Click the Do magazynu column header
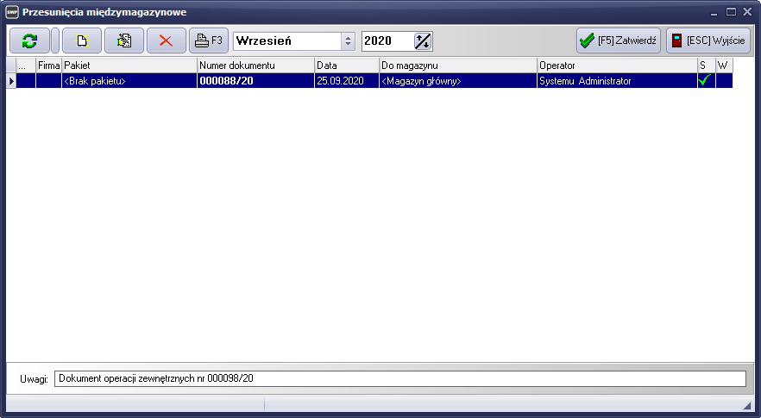761x418 pixels. click(x=456, y=66)
